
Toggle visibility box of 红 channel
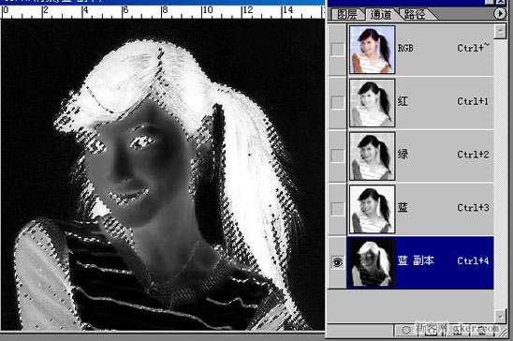click(337, 102)
